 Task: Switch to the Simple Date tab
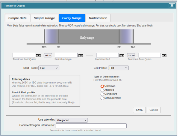18,18
